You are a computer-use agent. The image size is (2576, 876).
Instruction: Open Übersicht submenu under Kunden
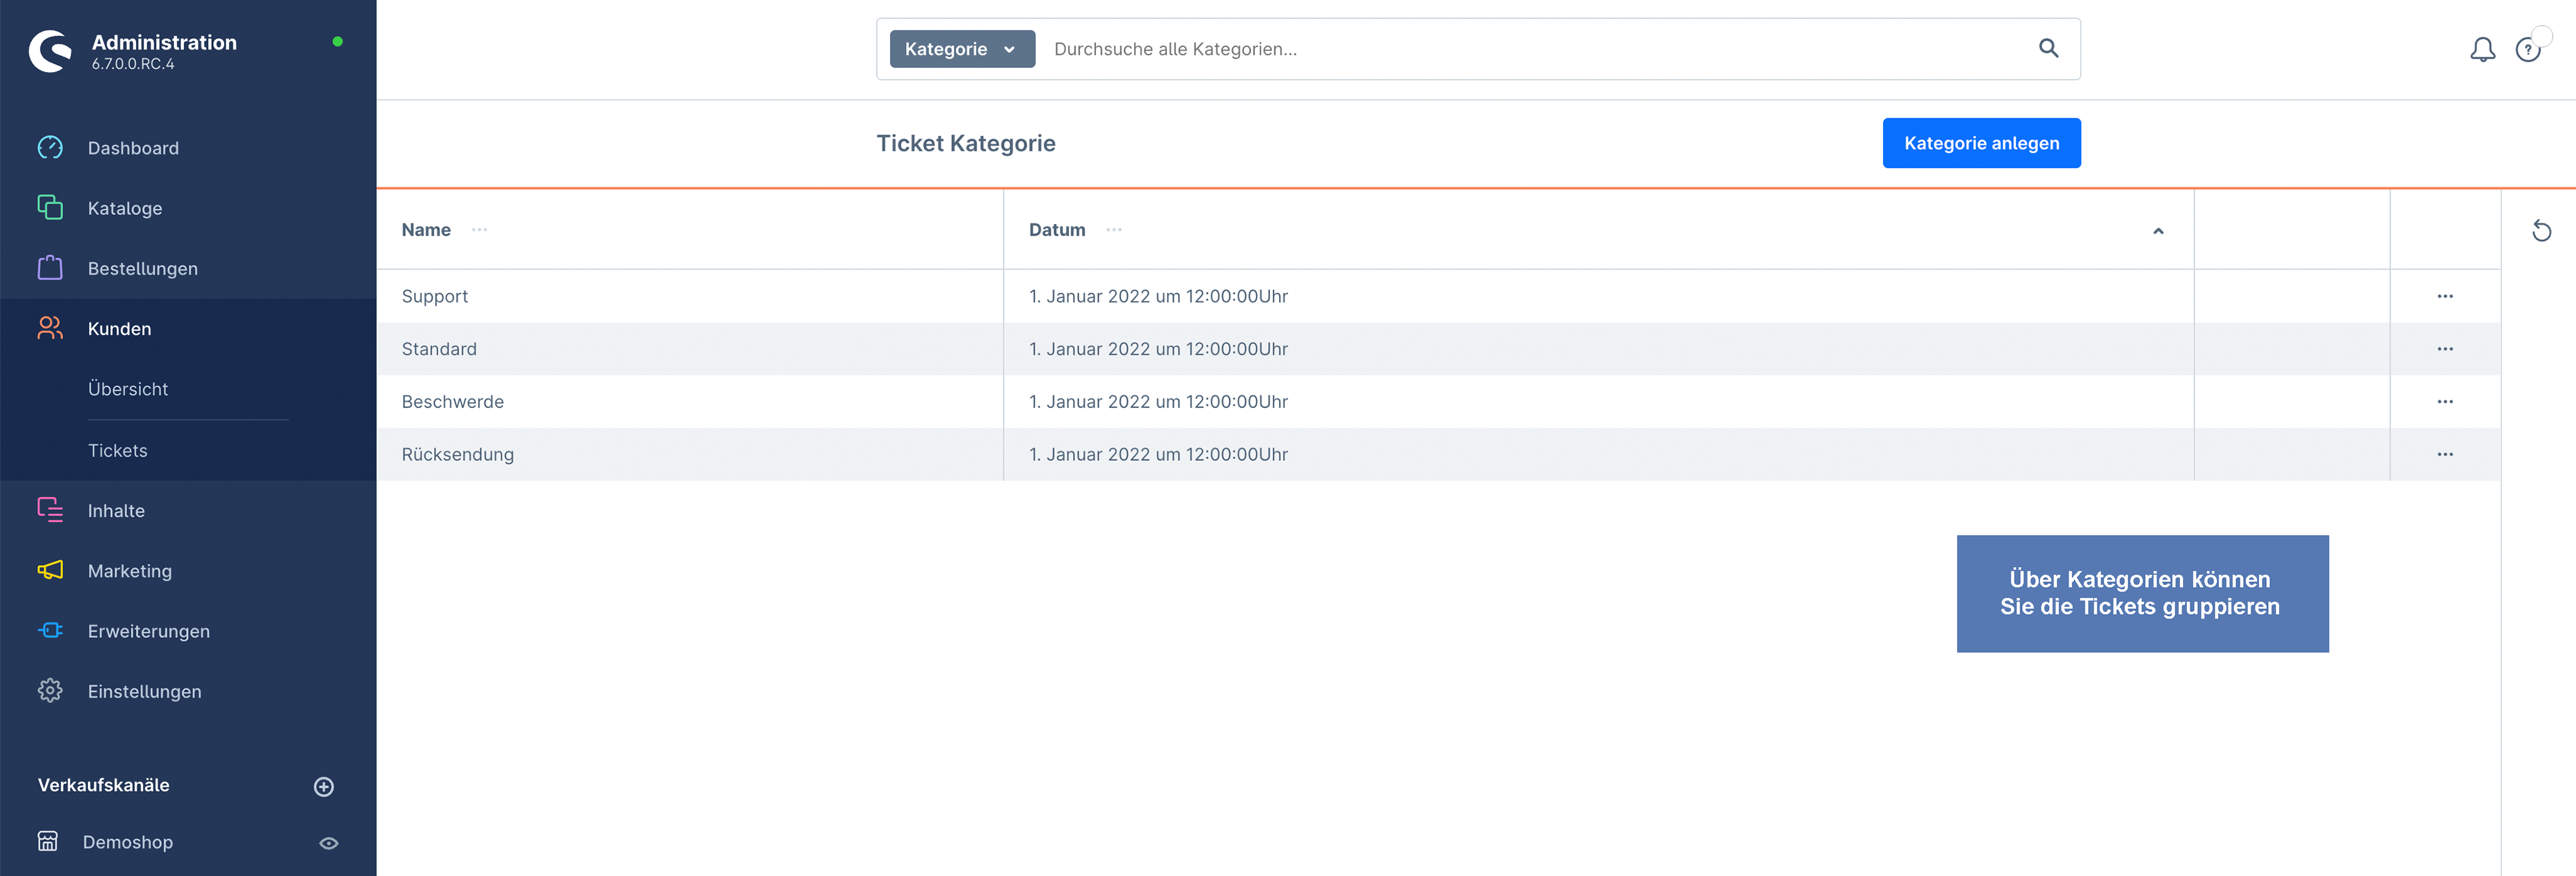pos(128,389)
